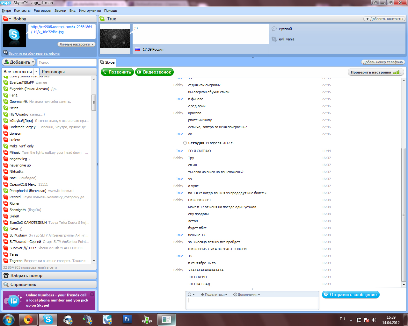Open Photoshop from the taskbar
The width and height of the screenshot is (408, 326).
(x=127, y=319)
